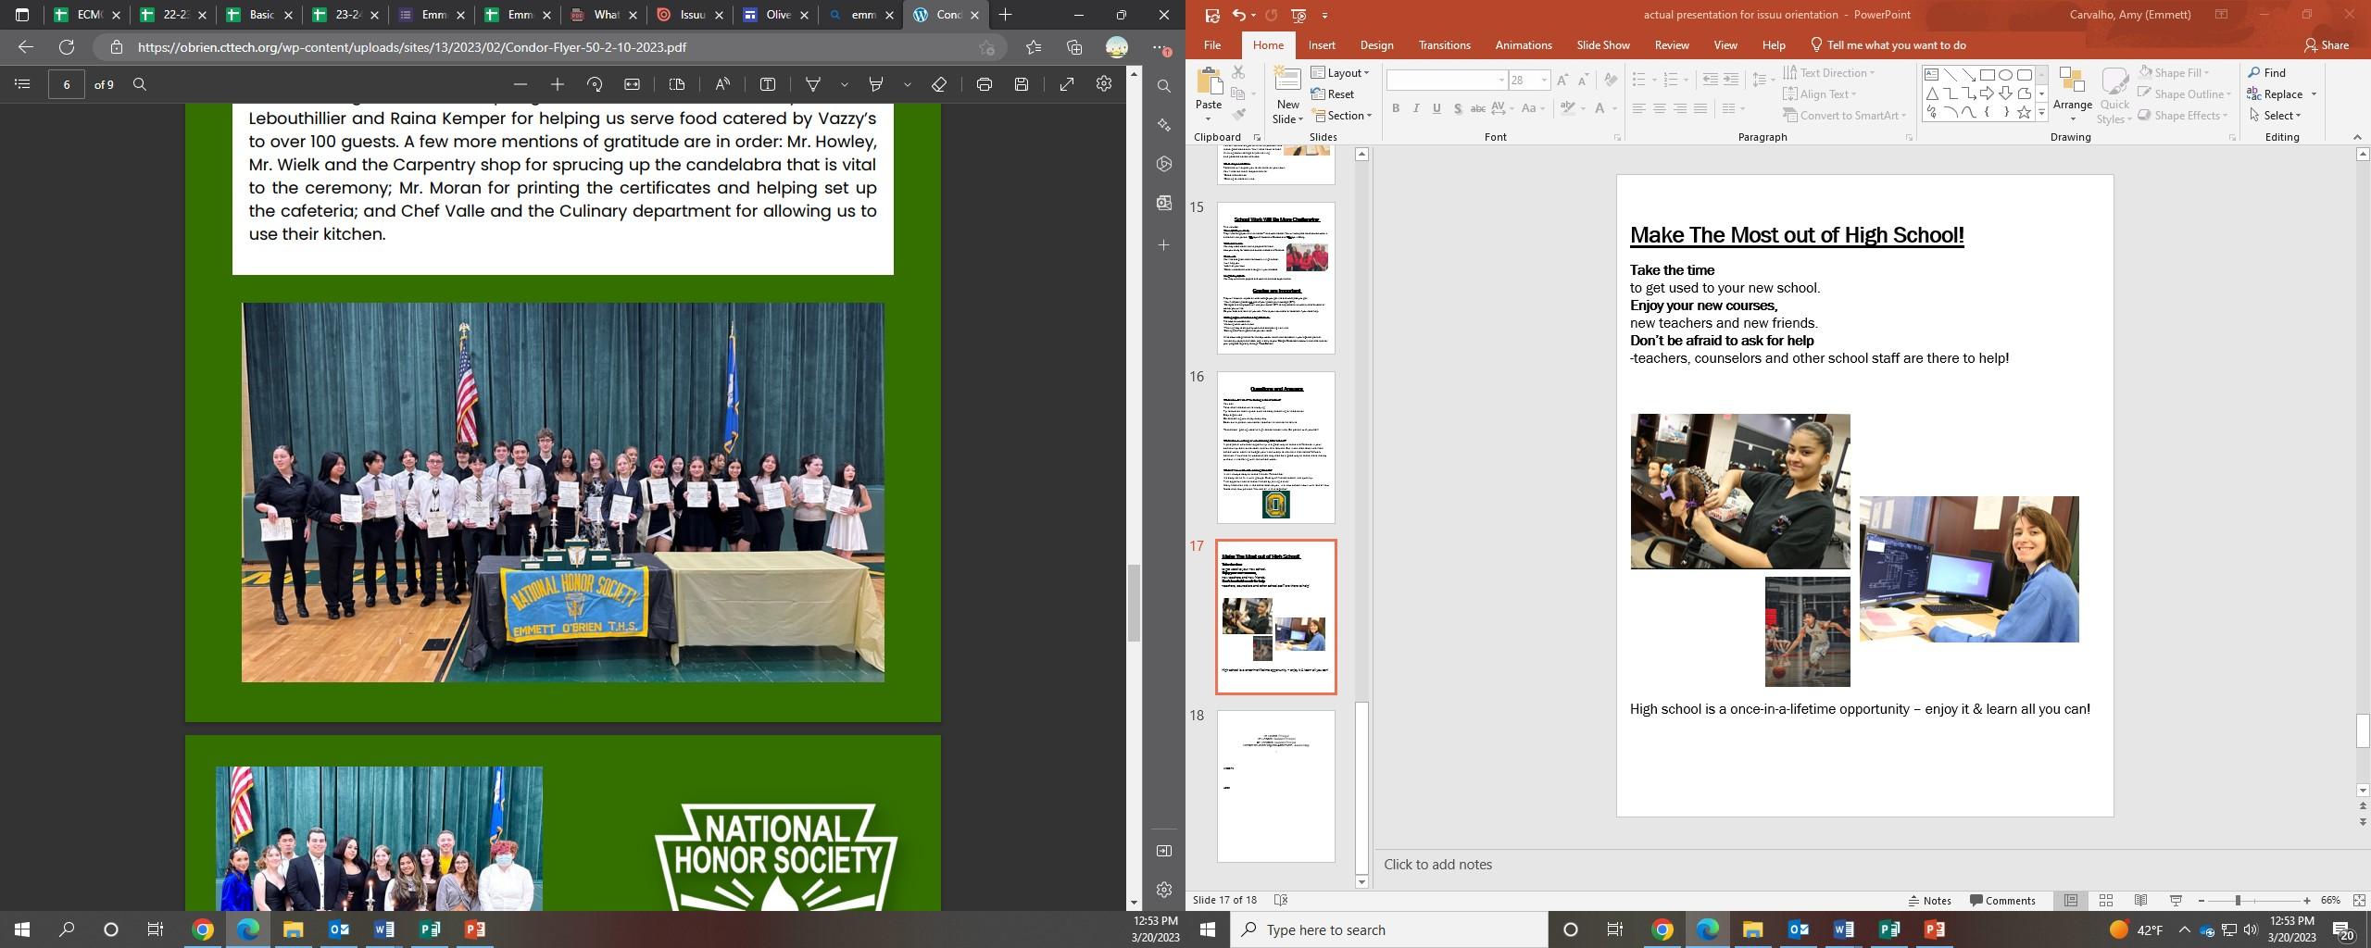Open the Slide Show ribbon tab
The height and width of the screenshot is (948, 2371).
[1603, 45]
